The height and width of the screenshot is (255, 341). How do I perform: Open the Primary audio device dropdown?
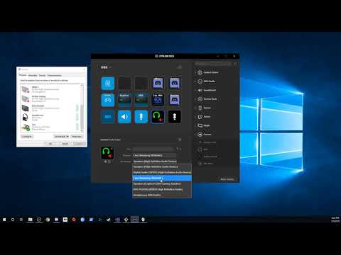(x=155, y=155)
